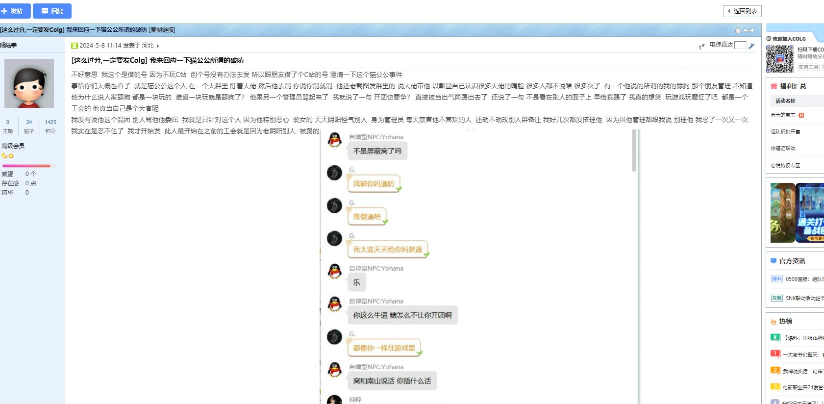Screen dimensions: 824x404
Task: Open the 勇士的意志 activity link
Action: [783, 115]
